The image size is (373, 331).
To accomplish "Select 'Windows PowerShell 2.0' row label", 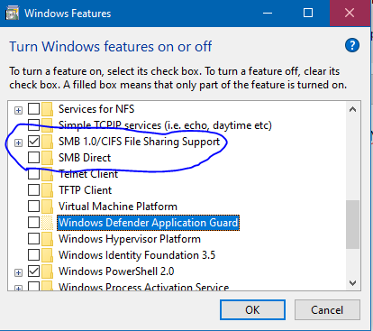I will (116, 271).
